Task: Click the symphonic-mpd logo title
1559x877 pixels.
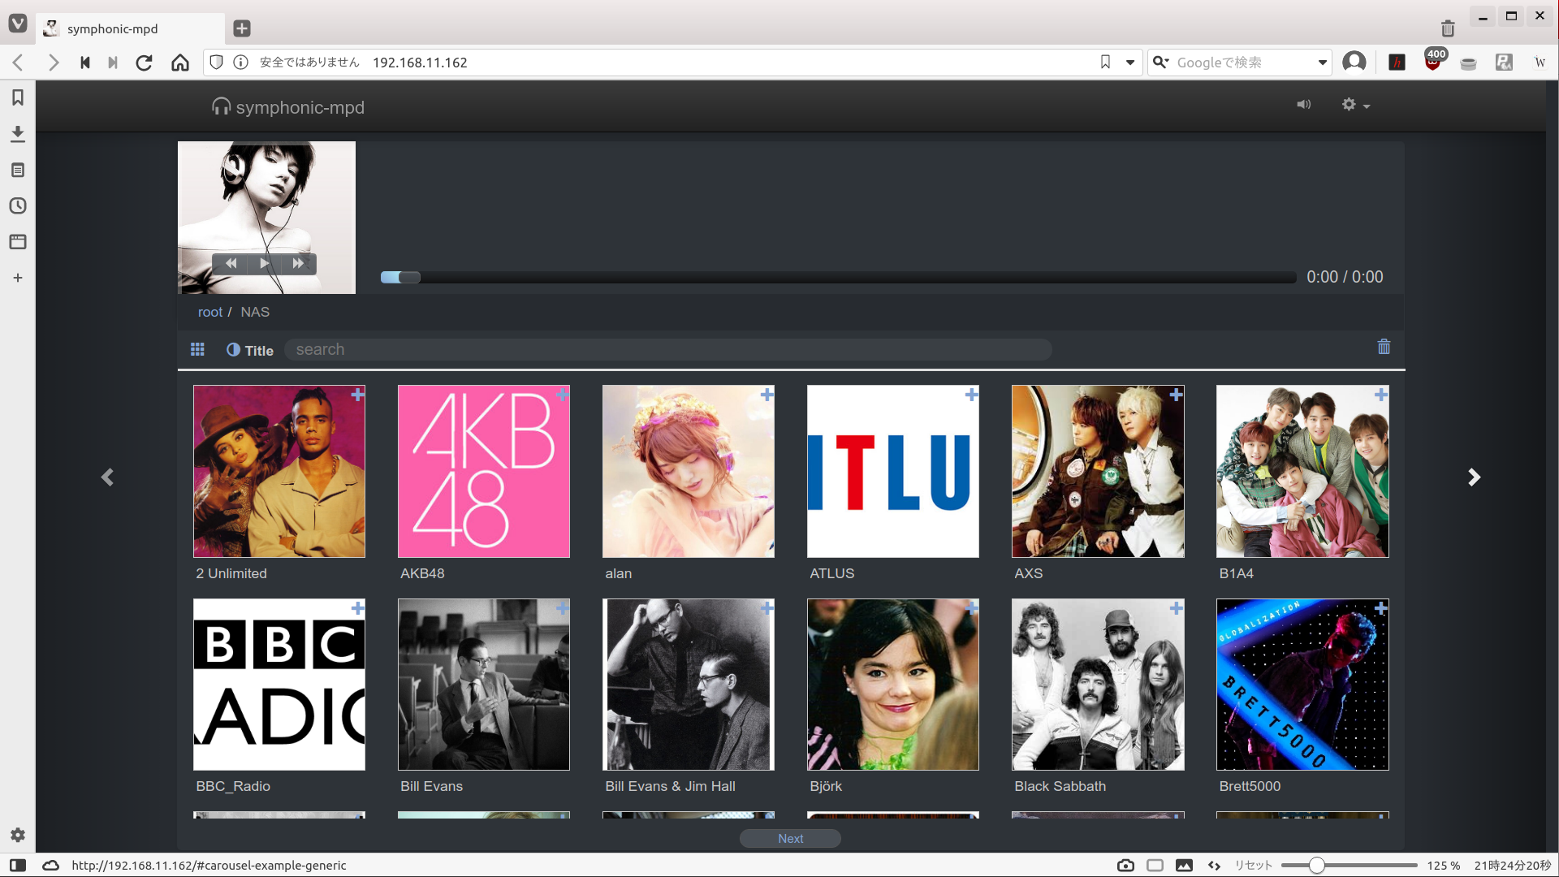Action: coord(288,107)
